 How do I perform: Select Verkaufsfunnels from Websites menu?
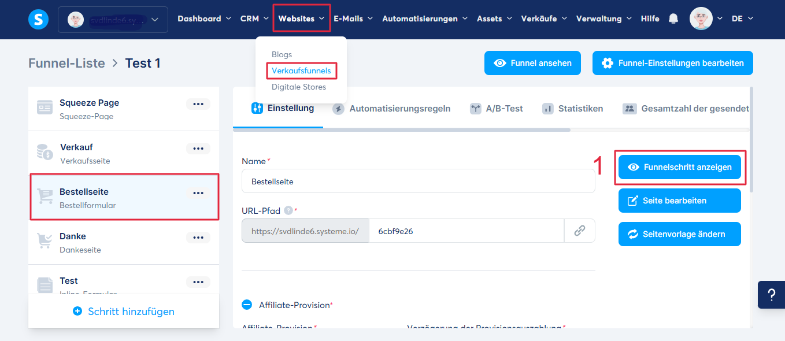pyautogui.click(x=301, y=71)
